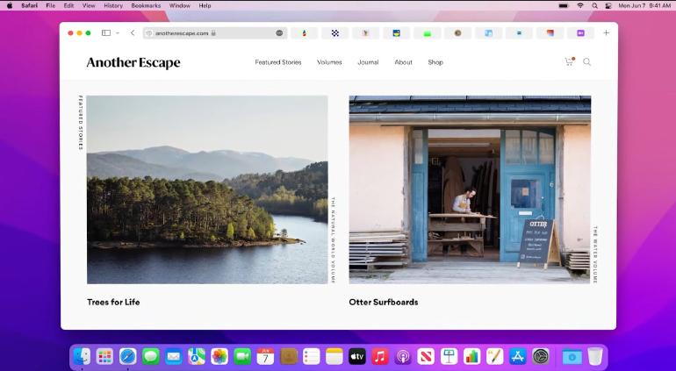This screenshot has width=676, height=371.
Task: Click the forest lake story image
Action: click(207, 189)
